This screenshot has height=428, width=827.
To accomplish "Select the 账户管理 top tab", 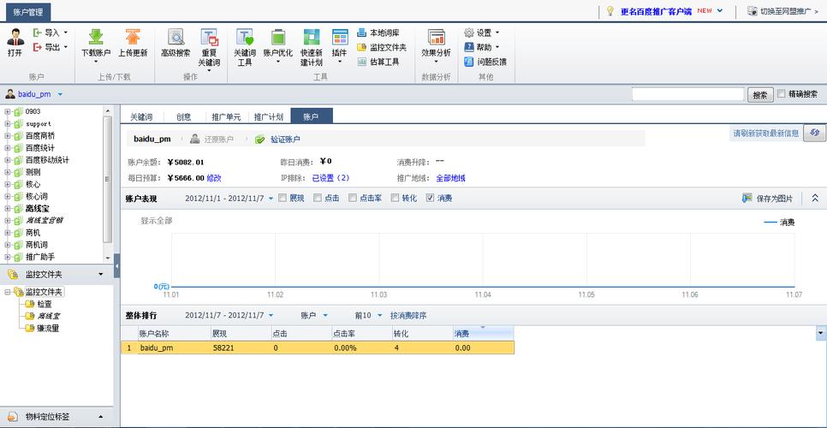I will click(28, 11).
